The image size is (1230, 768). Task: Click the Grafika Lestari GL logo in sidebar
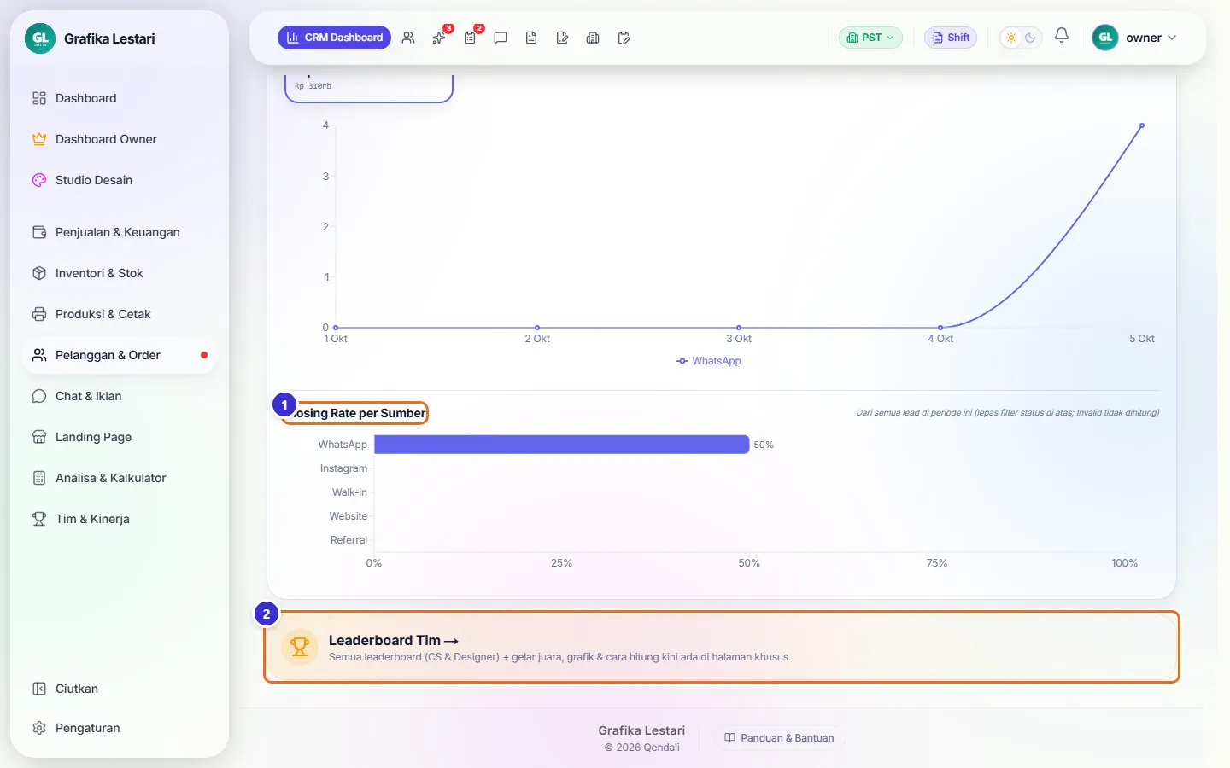coord(40,38)
